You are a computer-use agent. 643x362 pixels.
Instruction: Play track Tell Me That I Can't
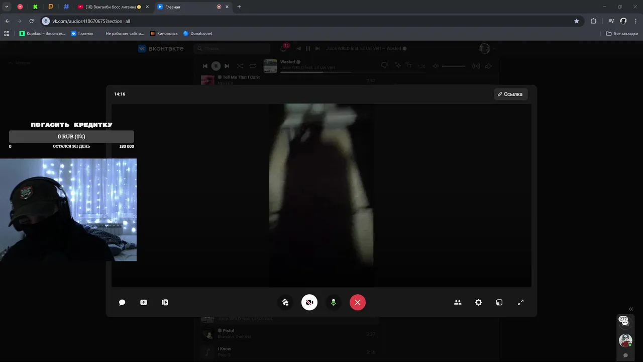tap(288, 80)
